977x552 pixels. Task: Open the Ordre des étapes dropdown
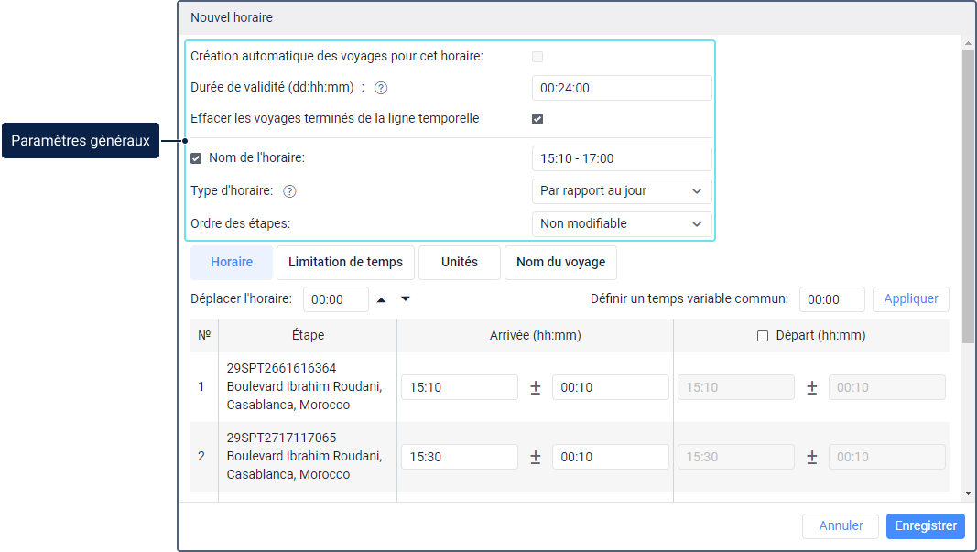point(622,223)
